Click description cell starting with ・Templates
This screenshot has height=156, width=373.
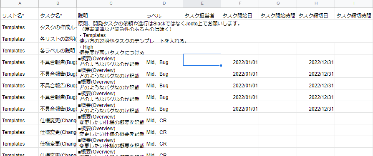coord(111,37)
